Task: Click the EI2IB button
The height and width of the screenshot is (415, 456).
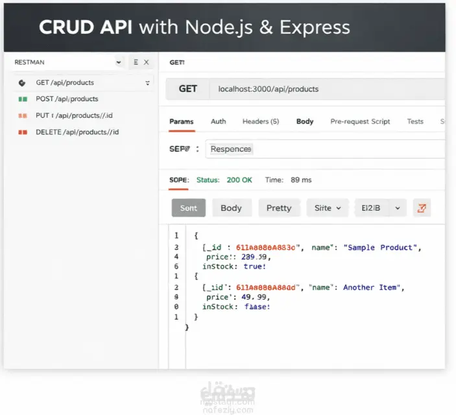Action: (370, 208)
